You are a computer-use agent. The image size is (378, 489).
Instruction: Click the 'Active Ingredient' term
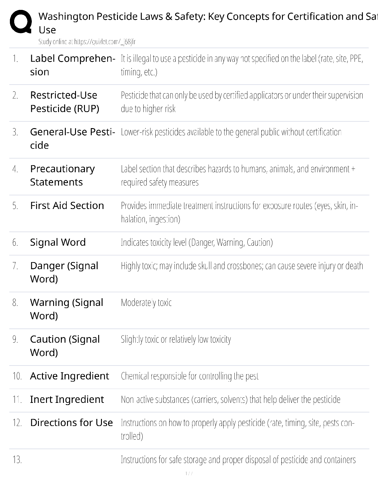click(x=69, y=376)
